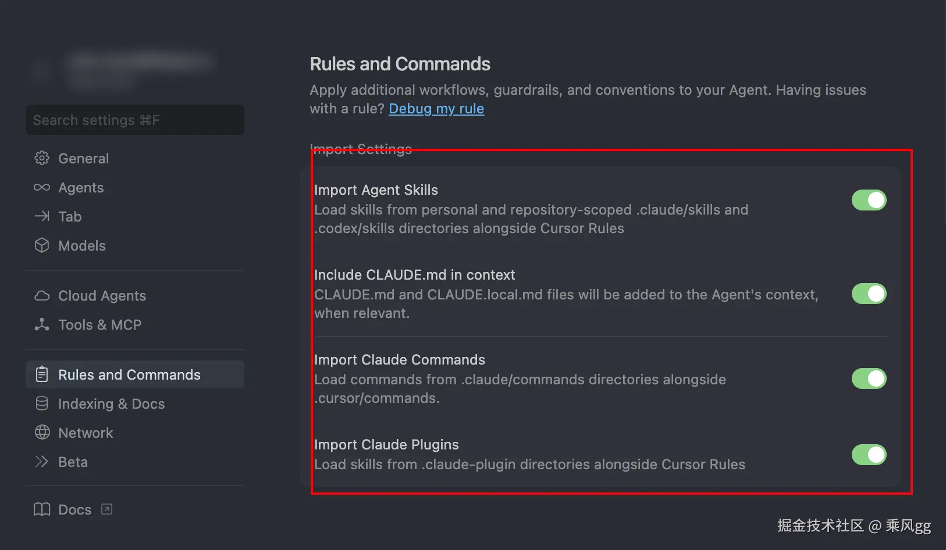Disable the Import Agent Skills toggle
The image size is (946, 550).
tap(869, 200)
